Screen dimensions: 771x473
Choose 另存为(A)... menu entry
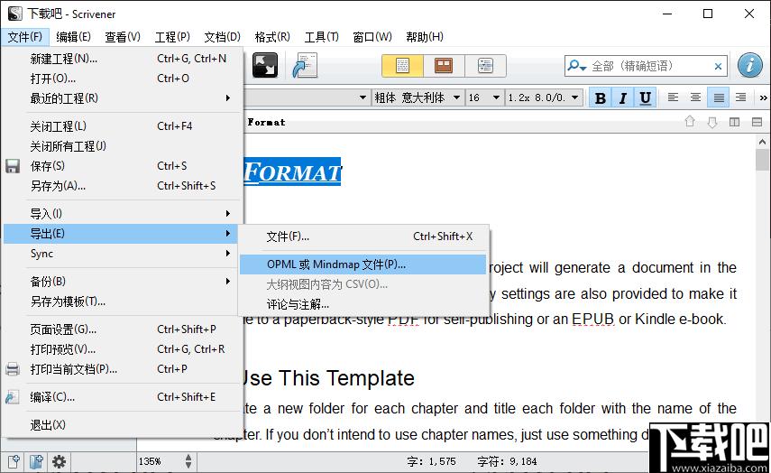tap(123, 186)
